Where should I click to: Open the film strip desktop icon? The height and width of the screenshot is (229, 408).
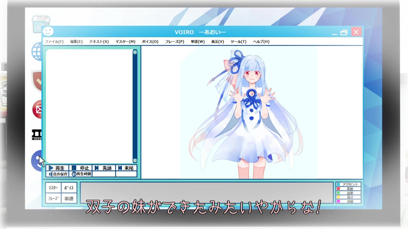click(x=37, y=135)
